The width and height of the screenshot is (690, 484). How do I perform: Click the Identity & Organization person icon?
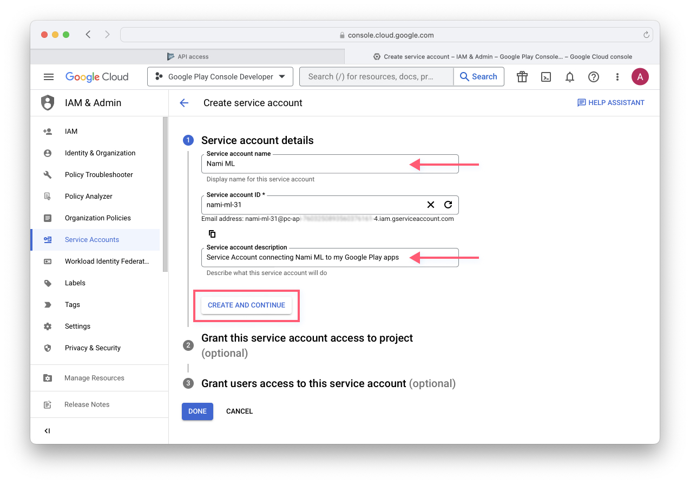[48, 153]
